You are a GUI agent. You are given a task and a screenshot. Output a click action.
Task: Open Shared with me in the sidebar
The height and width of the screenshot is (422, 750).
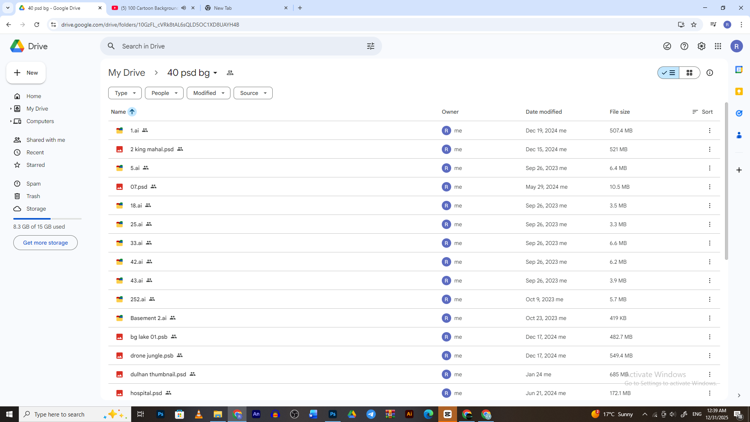click(46, 140)
